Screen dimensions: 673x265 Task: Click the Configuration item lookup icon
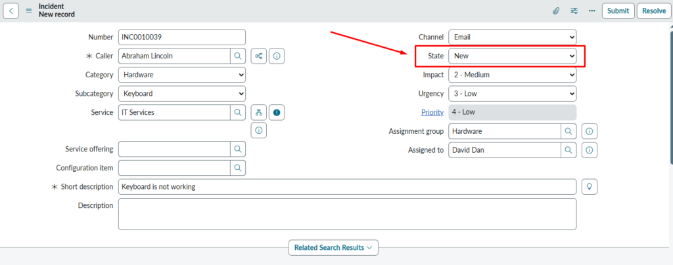(238, 168)
